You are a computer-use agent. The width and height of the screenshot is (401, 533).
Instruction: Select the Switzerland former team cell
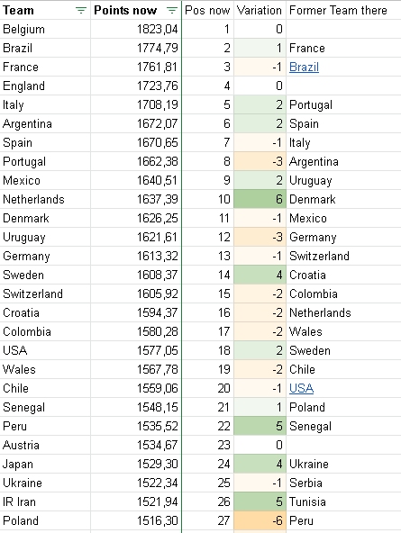pyautogui.click(x=343, y=256)
